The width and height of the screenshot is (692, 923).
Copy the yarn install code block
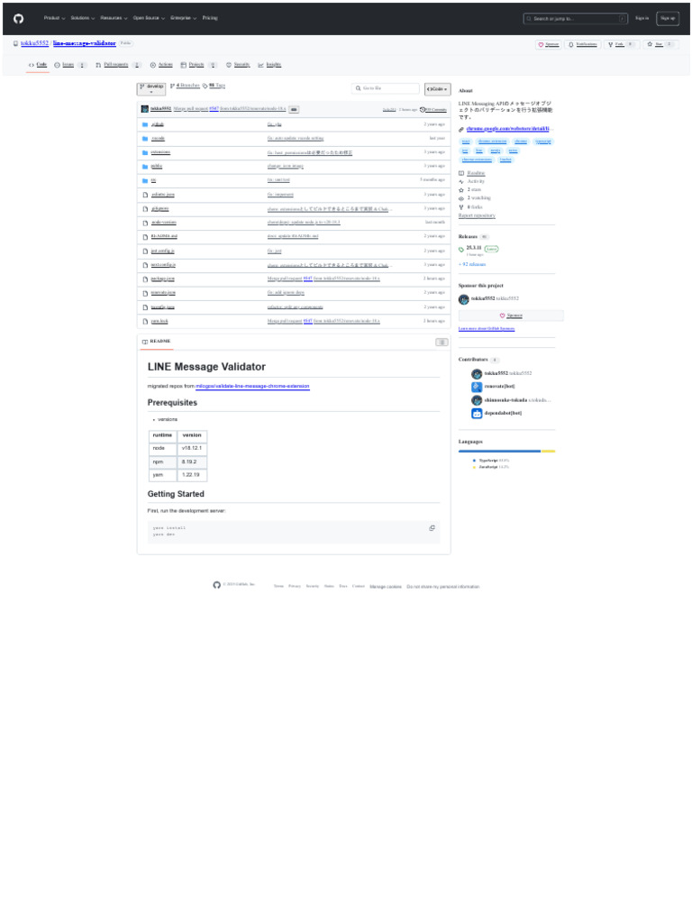(x=432, y=528)
